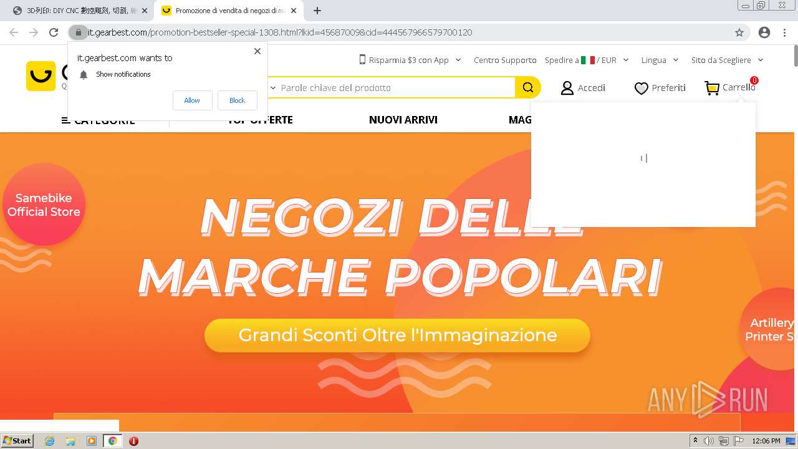Click the yellow search magnifier button
This screenshot has width=798, height=449.
tap(528, 87)
